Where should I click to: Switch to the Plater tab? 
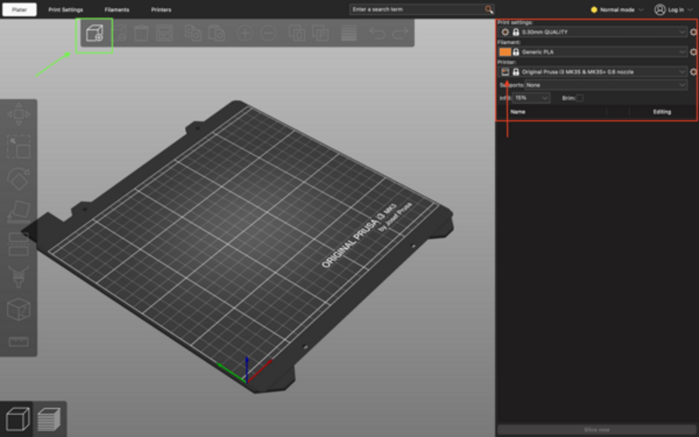click(19, 10)
